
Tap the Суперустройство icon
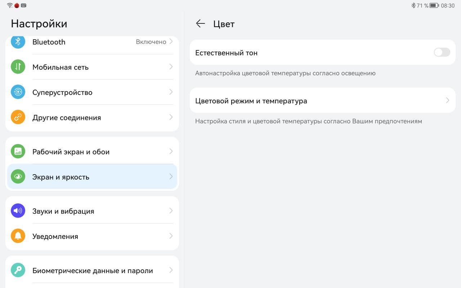pos(18,92)
